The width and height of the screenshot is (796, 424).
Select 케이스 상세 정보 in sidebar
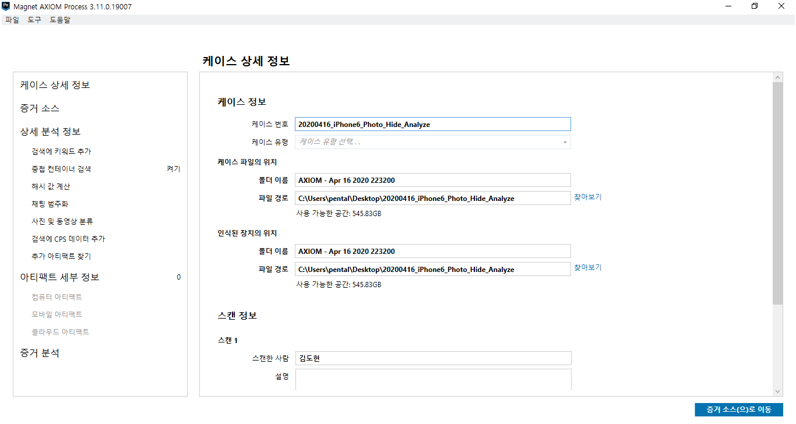55,85
